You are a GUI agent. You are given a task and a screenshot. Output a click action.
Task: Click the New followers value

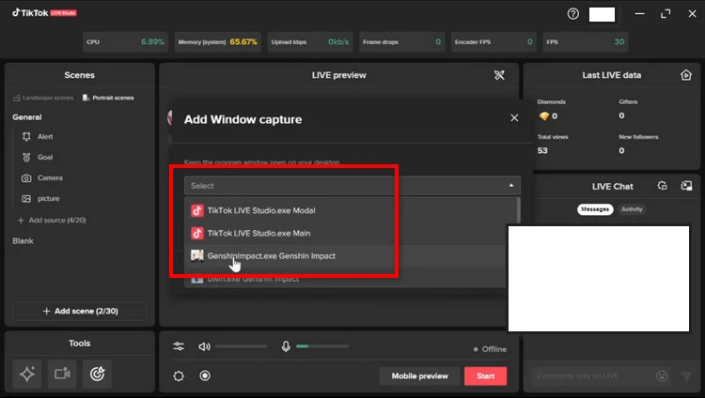coord(621,150)
